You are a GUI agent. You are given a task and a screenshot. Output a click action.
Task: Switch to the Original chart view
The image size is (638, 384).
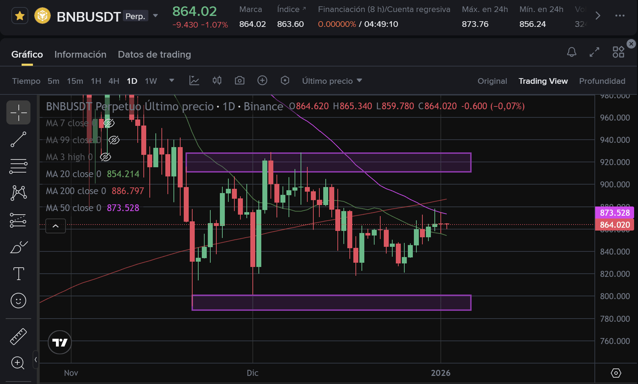tap(492, 81)
